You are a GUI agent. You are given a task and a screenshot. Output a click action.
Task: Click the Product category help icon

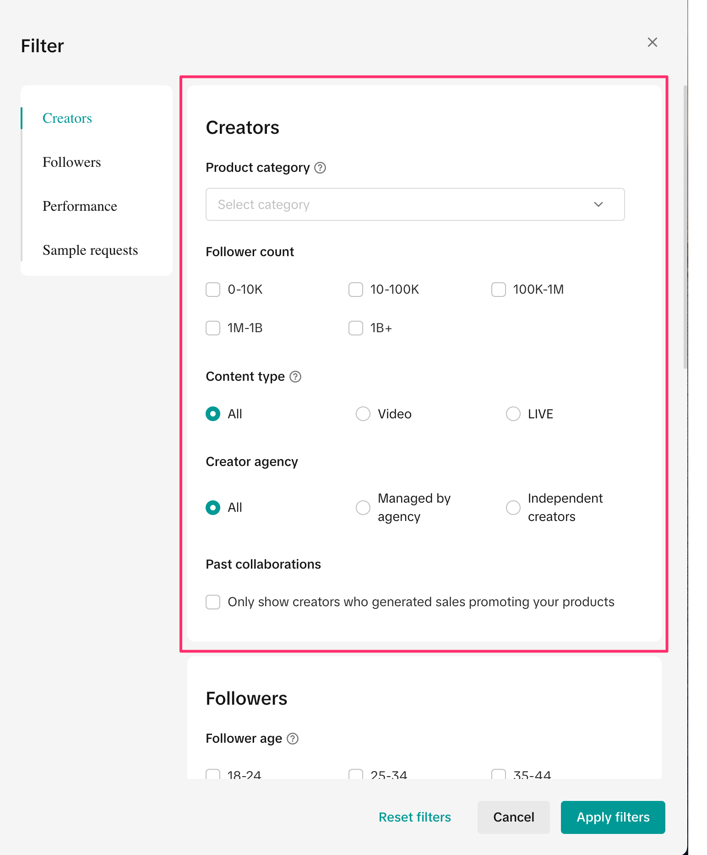click(x=320, y=168)
